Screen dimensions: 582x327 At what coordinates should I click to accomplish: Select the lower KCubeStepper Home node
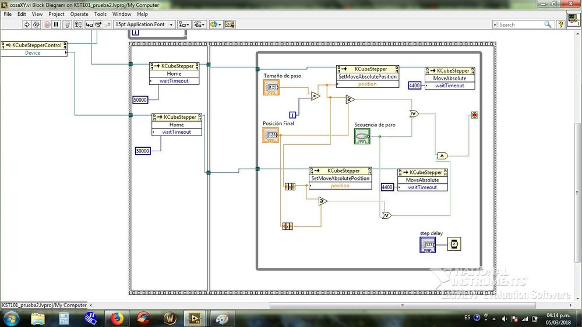click(x=177, y=125)
